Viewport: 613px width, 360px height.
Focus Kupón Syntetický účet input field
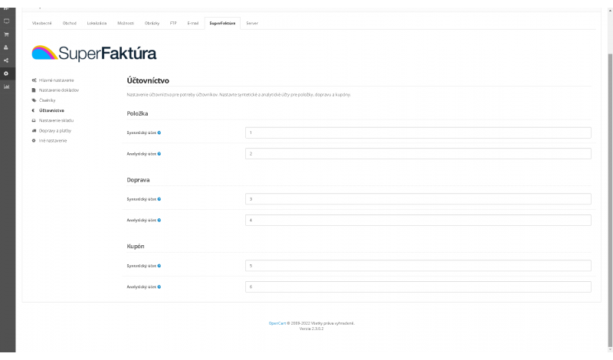[x=418, y=266]
